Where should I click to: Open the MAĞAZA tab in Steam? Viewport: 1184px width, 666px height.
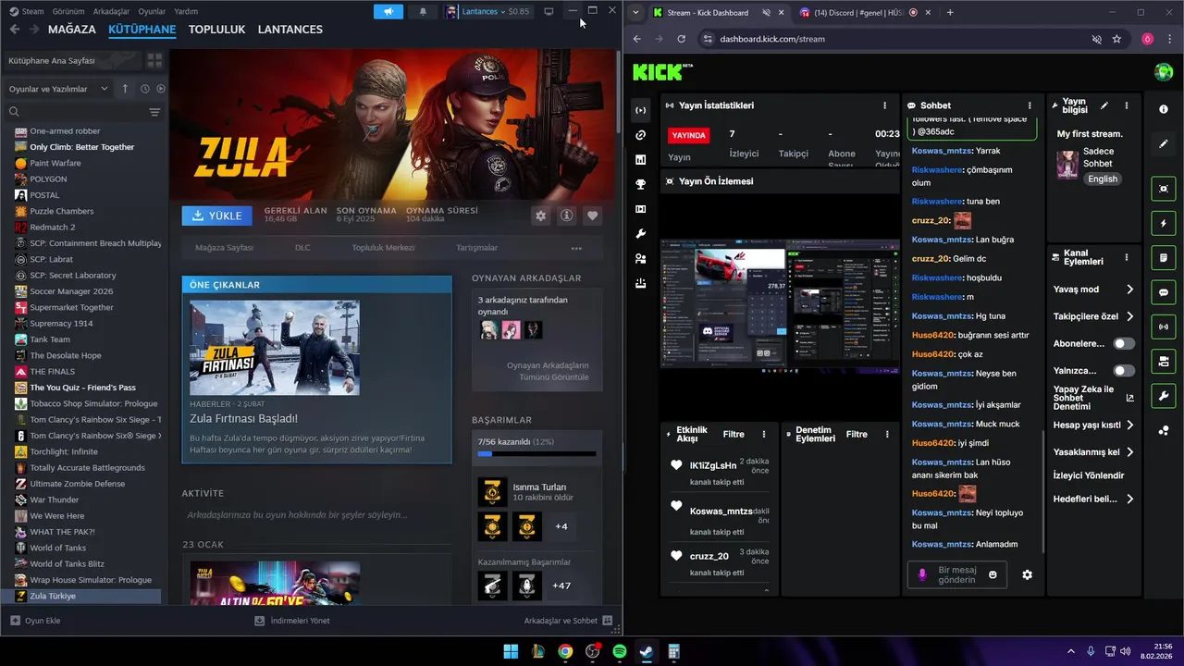coord(72,30)
